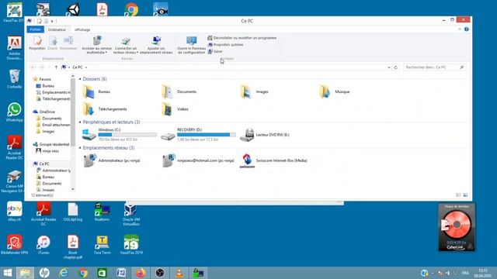Click the Windows Start button
This screenshot has width=497, height=279.
pyautogui.click(x=7, y=273)
